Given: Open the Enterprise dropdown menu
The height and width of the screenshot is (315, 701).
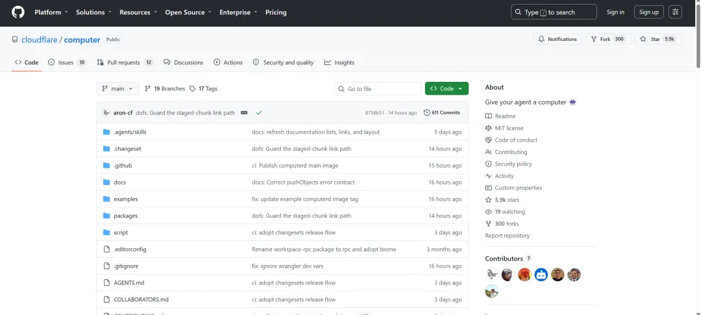Looking at the screenshot, I should pyautogui.click(x=238, y=12).
